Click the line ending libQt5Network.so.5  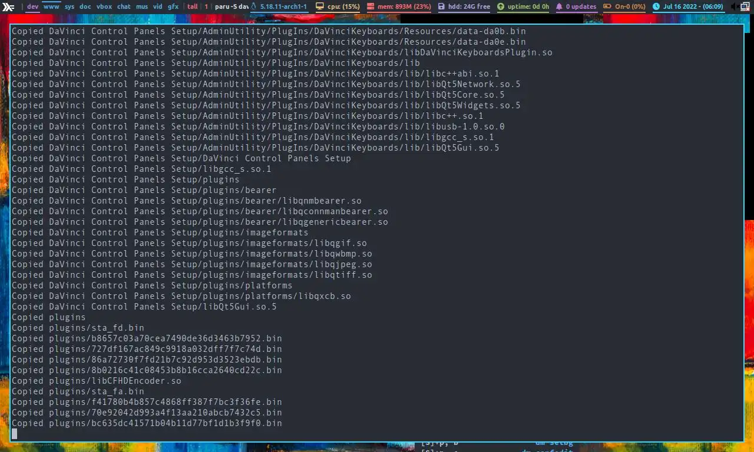click(x=266, y=84)
